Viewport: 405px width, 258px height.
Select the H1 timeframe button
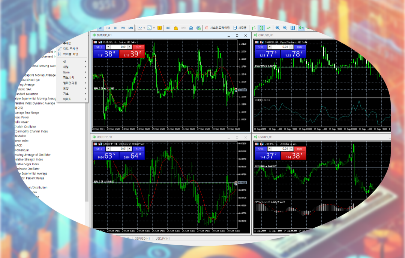pyautogui.click(x=100, y=28)
